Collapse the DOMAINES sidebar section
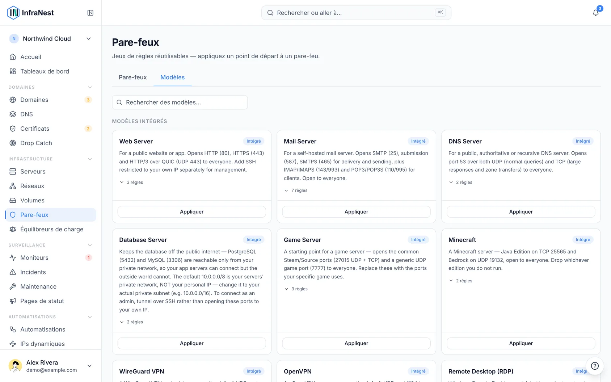 click(x=90, y=87)
